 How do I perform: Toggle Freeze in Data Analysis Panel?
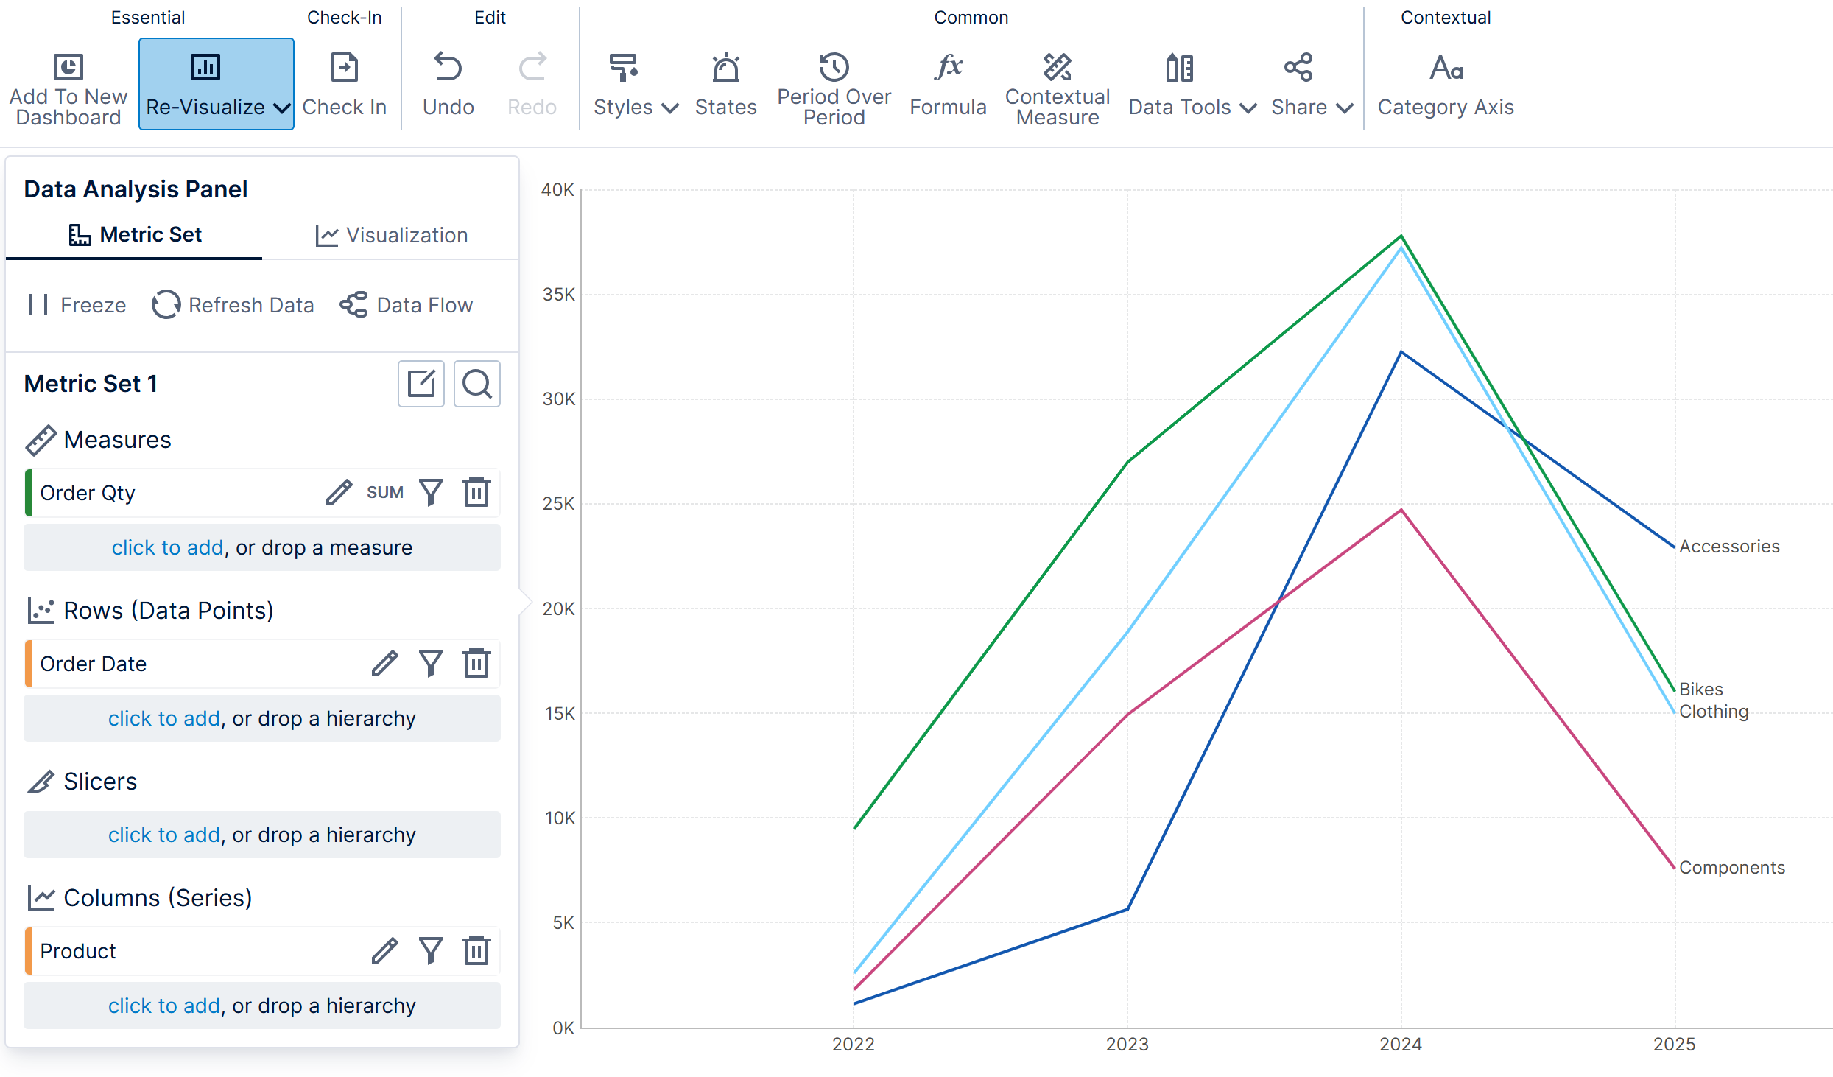[77, 304]
